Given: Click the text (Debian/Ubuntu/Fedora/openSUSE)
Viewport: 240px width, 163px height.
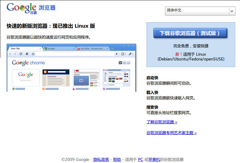Looking at the screenshot, I should click(x=191, y=59).
